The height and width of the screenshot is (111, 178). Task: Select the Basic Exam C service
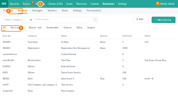[68, 79]
